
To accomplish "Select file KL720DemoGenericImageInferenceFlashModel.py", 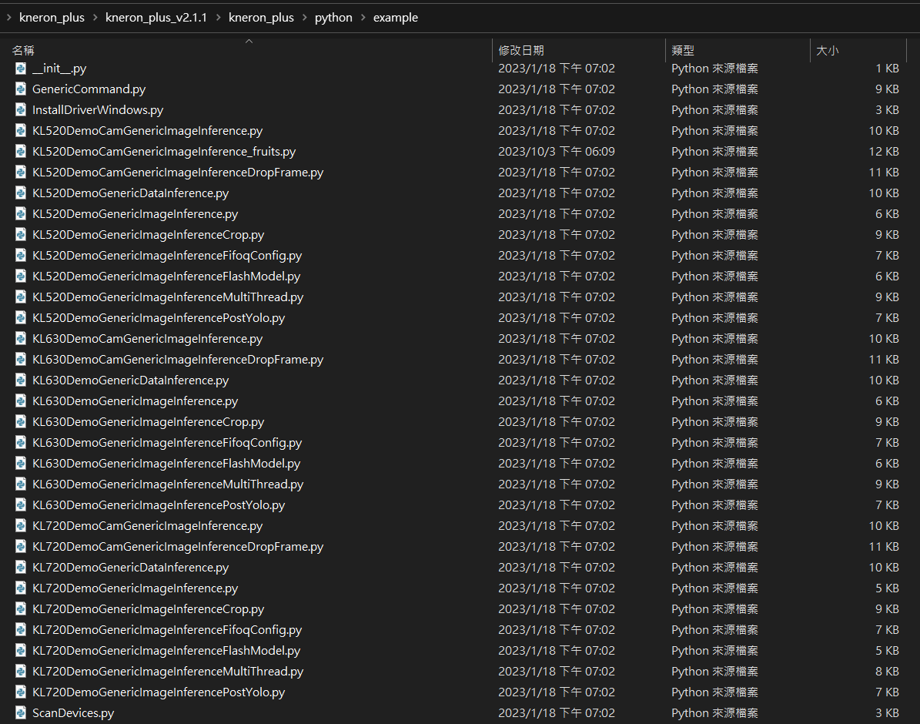I will [x=166, y=651].
